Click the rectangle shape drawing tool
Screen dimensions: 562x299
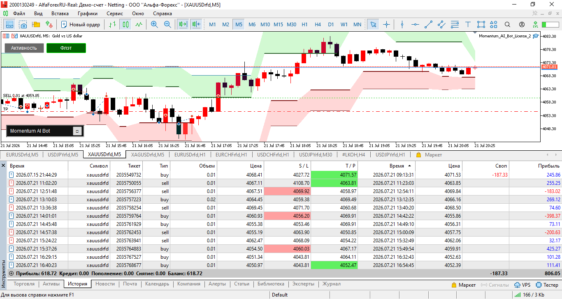coord(481,25)
